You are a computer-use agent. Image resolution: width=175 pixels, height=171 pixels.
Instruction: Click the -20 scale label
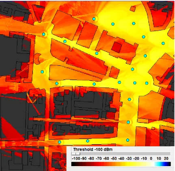pos(136,158)
